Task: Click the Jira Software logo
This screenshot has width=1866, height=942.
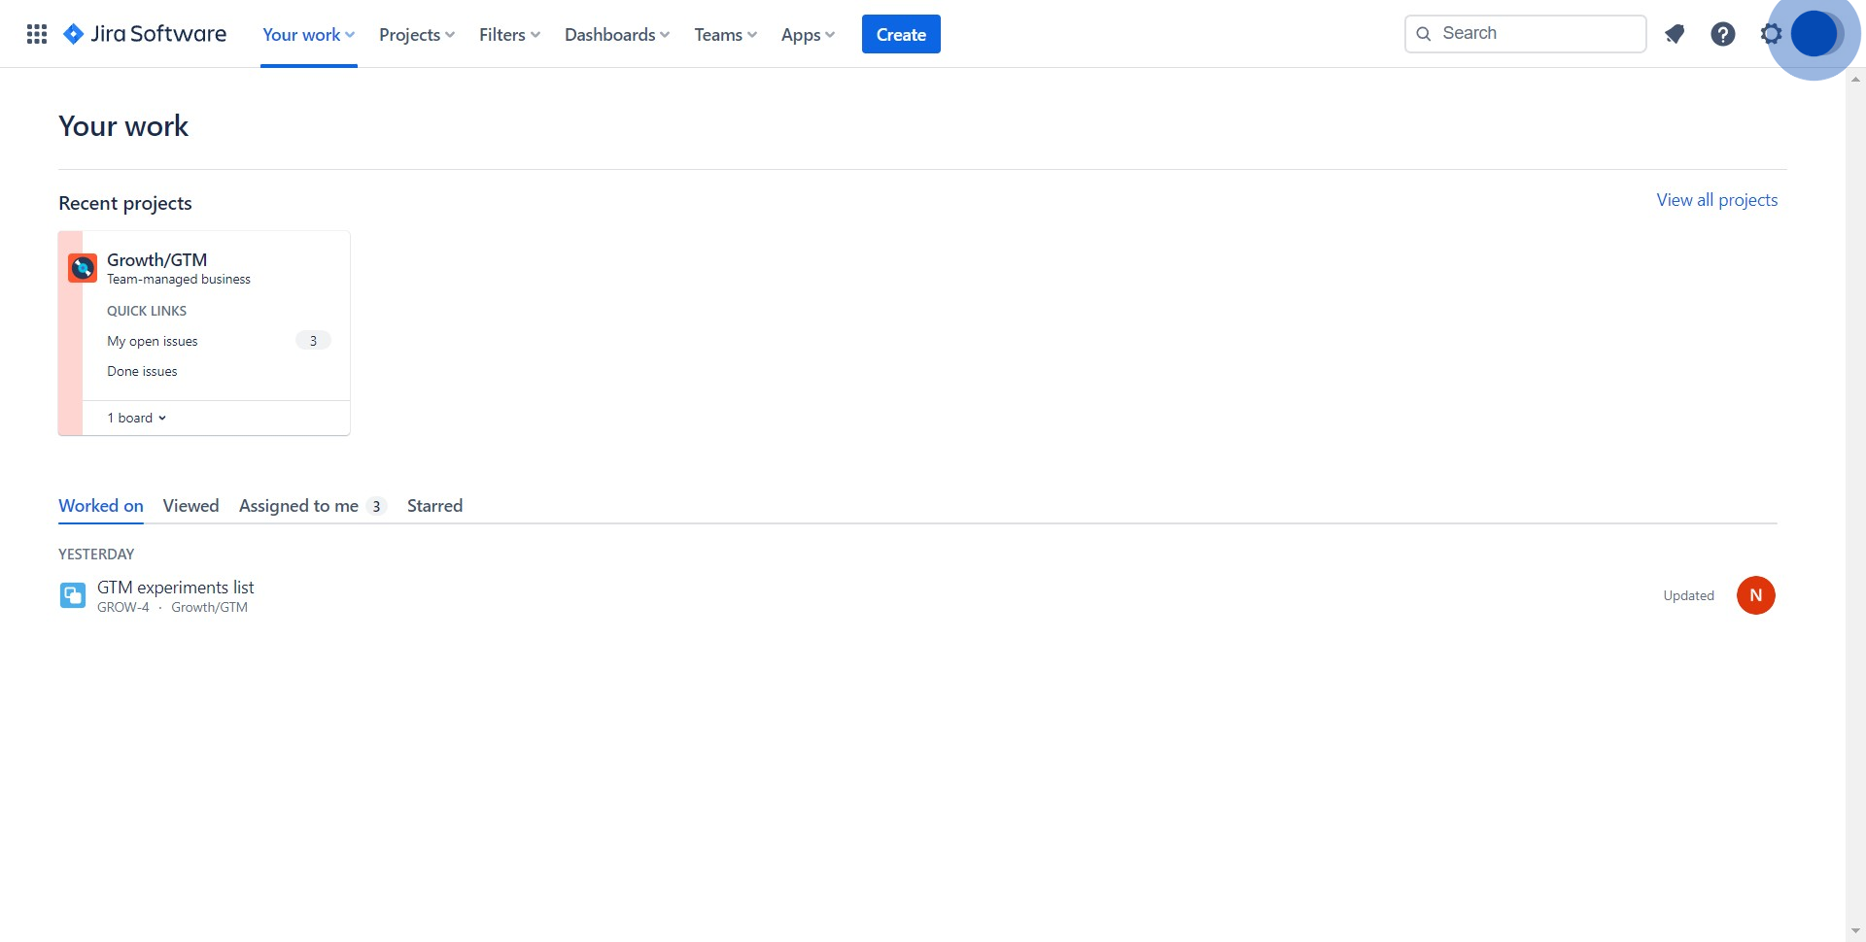Action: (x=145, y=34)
